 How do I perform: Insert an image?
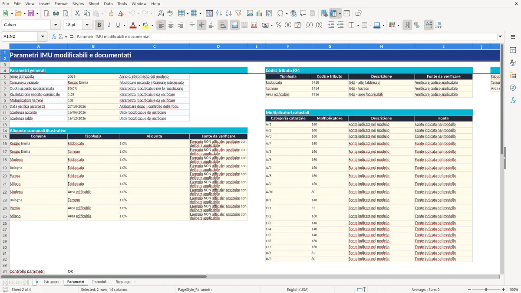coord(250,13)
